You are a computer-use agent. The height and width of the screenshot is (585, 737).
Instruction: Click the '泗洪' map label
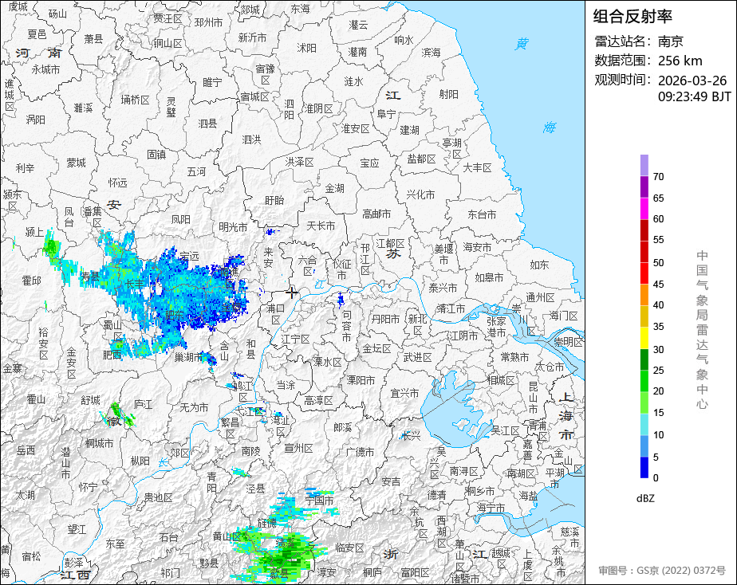251,139
